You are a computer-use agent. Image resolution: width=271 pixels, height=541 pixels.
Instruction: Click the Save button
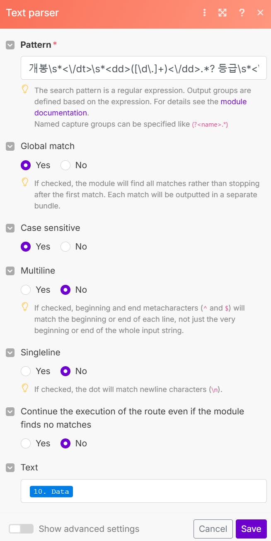(251, 529)
